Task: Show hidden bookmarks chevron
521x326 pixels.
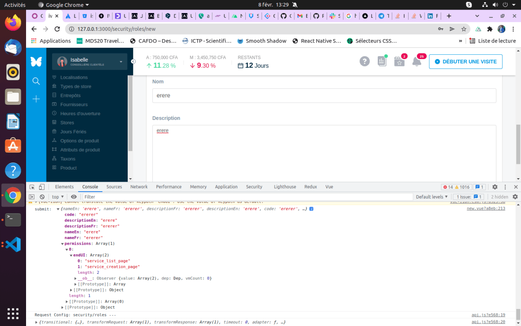Action: pyautogui.click(x=460, y=41)
